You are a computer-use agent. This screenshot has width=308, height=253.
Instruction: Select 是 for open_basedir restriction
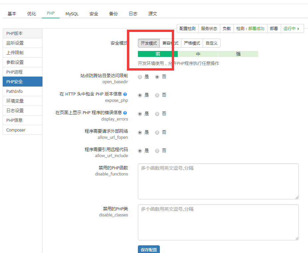click(x=140, y=77)
